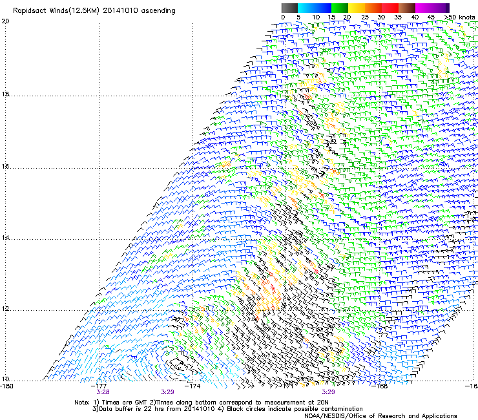The image size is (478, 420).
Task: Click the red 30-35 knots color swatch
Action: coord(390,8)
